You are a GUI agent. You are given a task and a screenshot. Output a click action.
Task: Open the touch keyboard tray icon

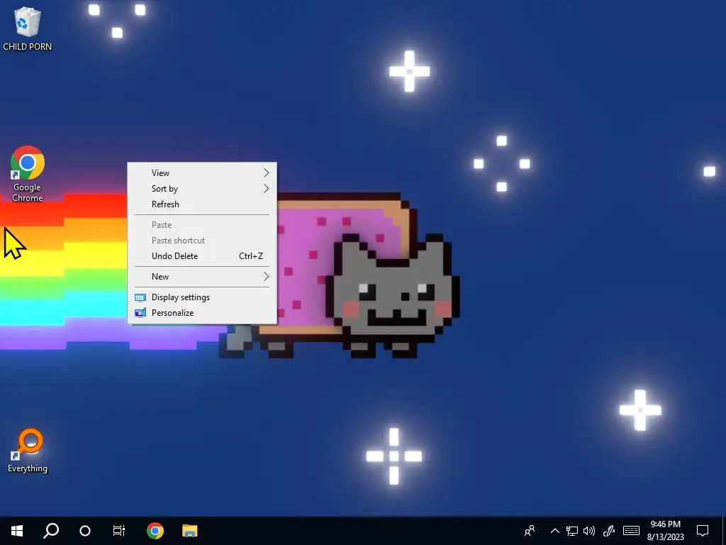coord(631,531)
